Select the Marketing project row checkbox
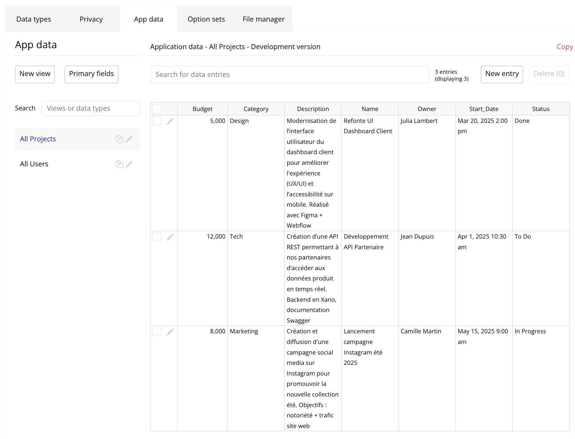 click(x=157, y=331)
